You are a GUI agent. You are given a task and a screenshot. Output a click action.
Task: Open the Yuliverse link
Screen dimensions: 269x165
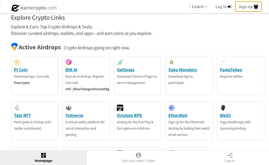(x=74, y=115)
